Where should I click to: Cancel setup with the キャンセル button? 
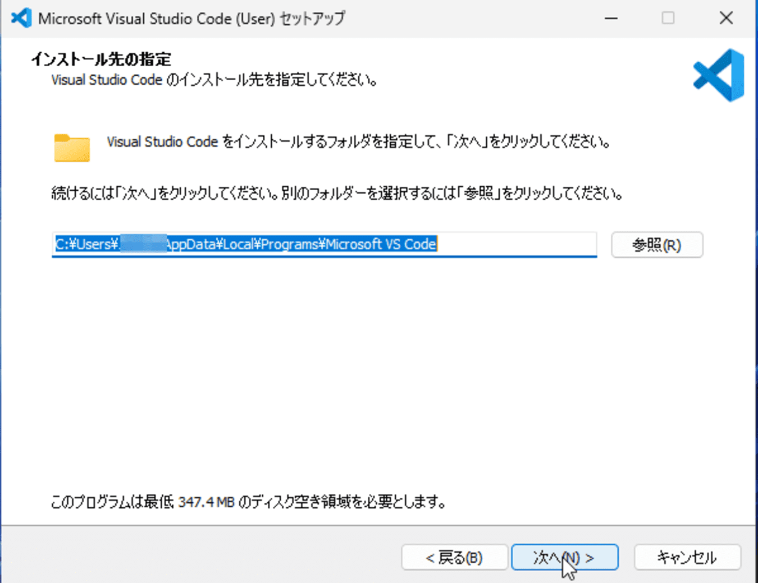pos(687,557)
